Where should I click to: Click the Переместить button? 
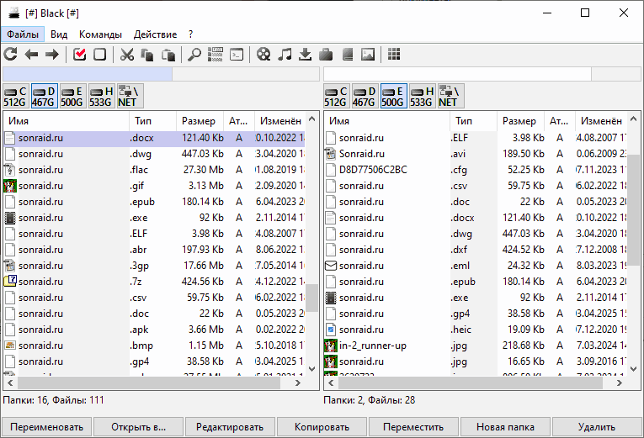(x=413, y=427)
